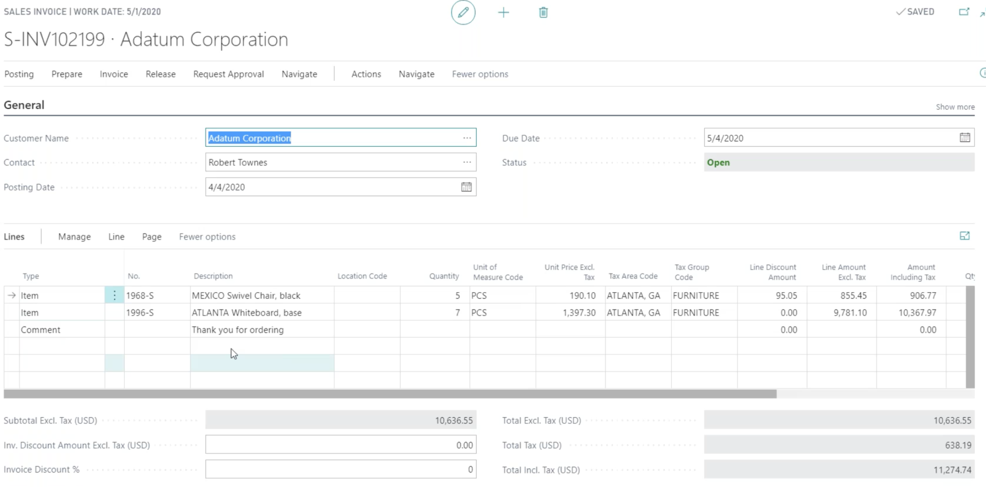Click the vertical scrollbar of Lines
Image resolution: width=986 pixels, height=487 pixels.
[970, 337]
